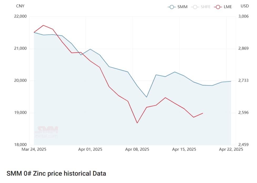The image size is (257, 183).
Task: Click the USD axis unit label
Action: coord(245,6)
